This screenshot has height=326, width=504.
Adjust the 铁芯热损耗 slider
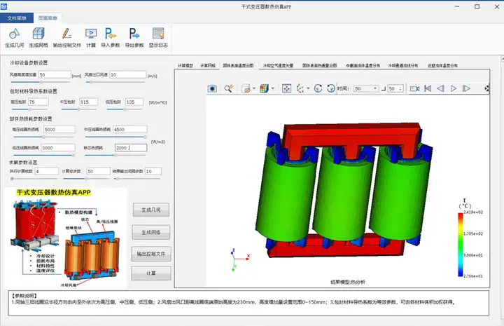click(x=115, y=155)
